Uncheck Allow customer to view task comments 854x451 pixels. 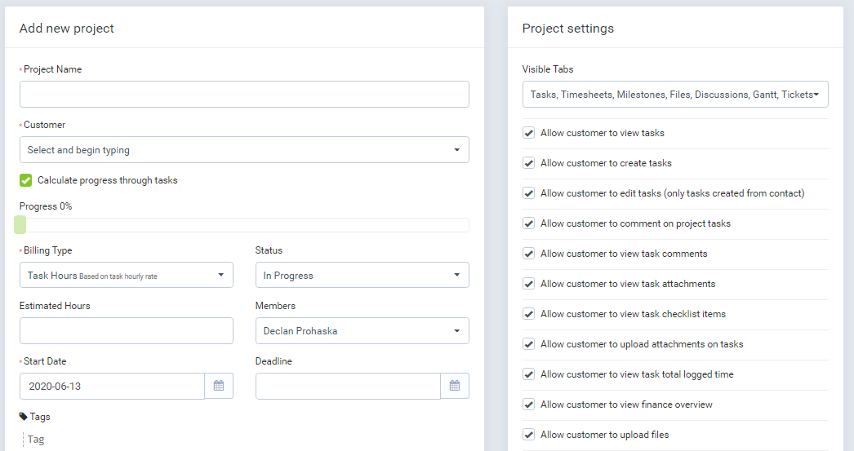click(x=528, y=254)
